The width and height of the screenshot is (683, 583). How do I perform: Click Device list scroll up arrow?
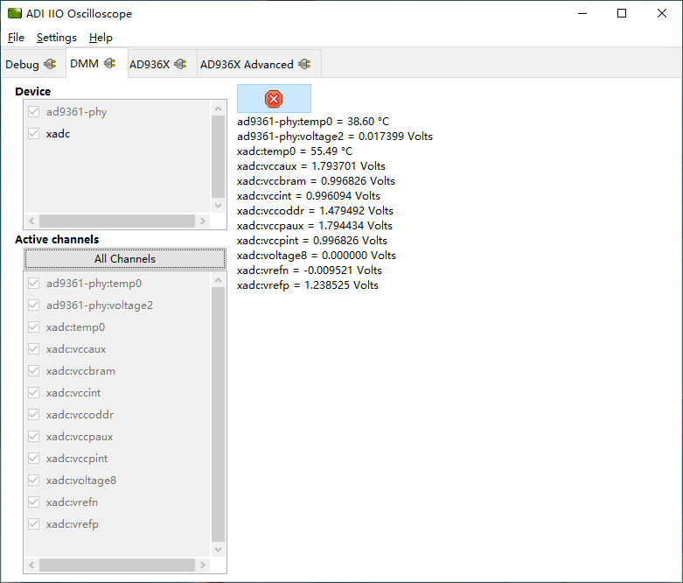(219, 109)
